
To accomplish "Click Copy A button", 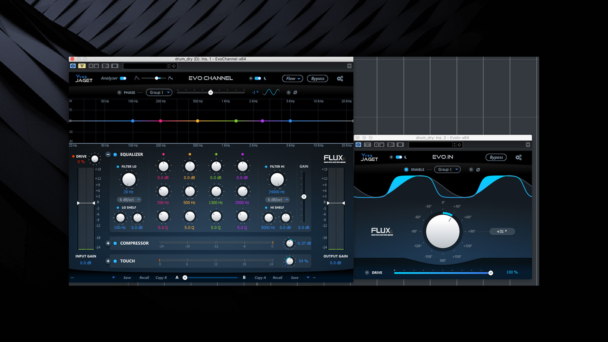I will (260, 278).
